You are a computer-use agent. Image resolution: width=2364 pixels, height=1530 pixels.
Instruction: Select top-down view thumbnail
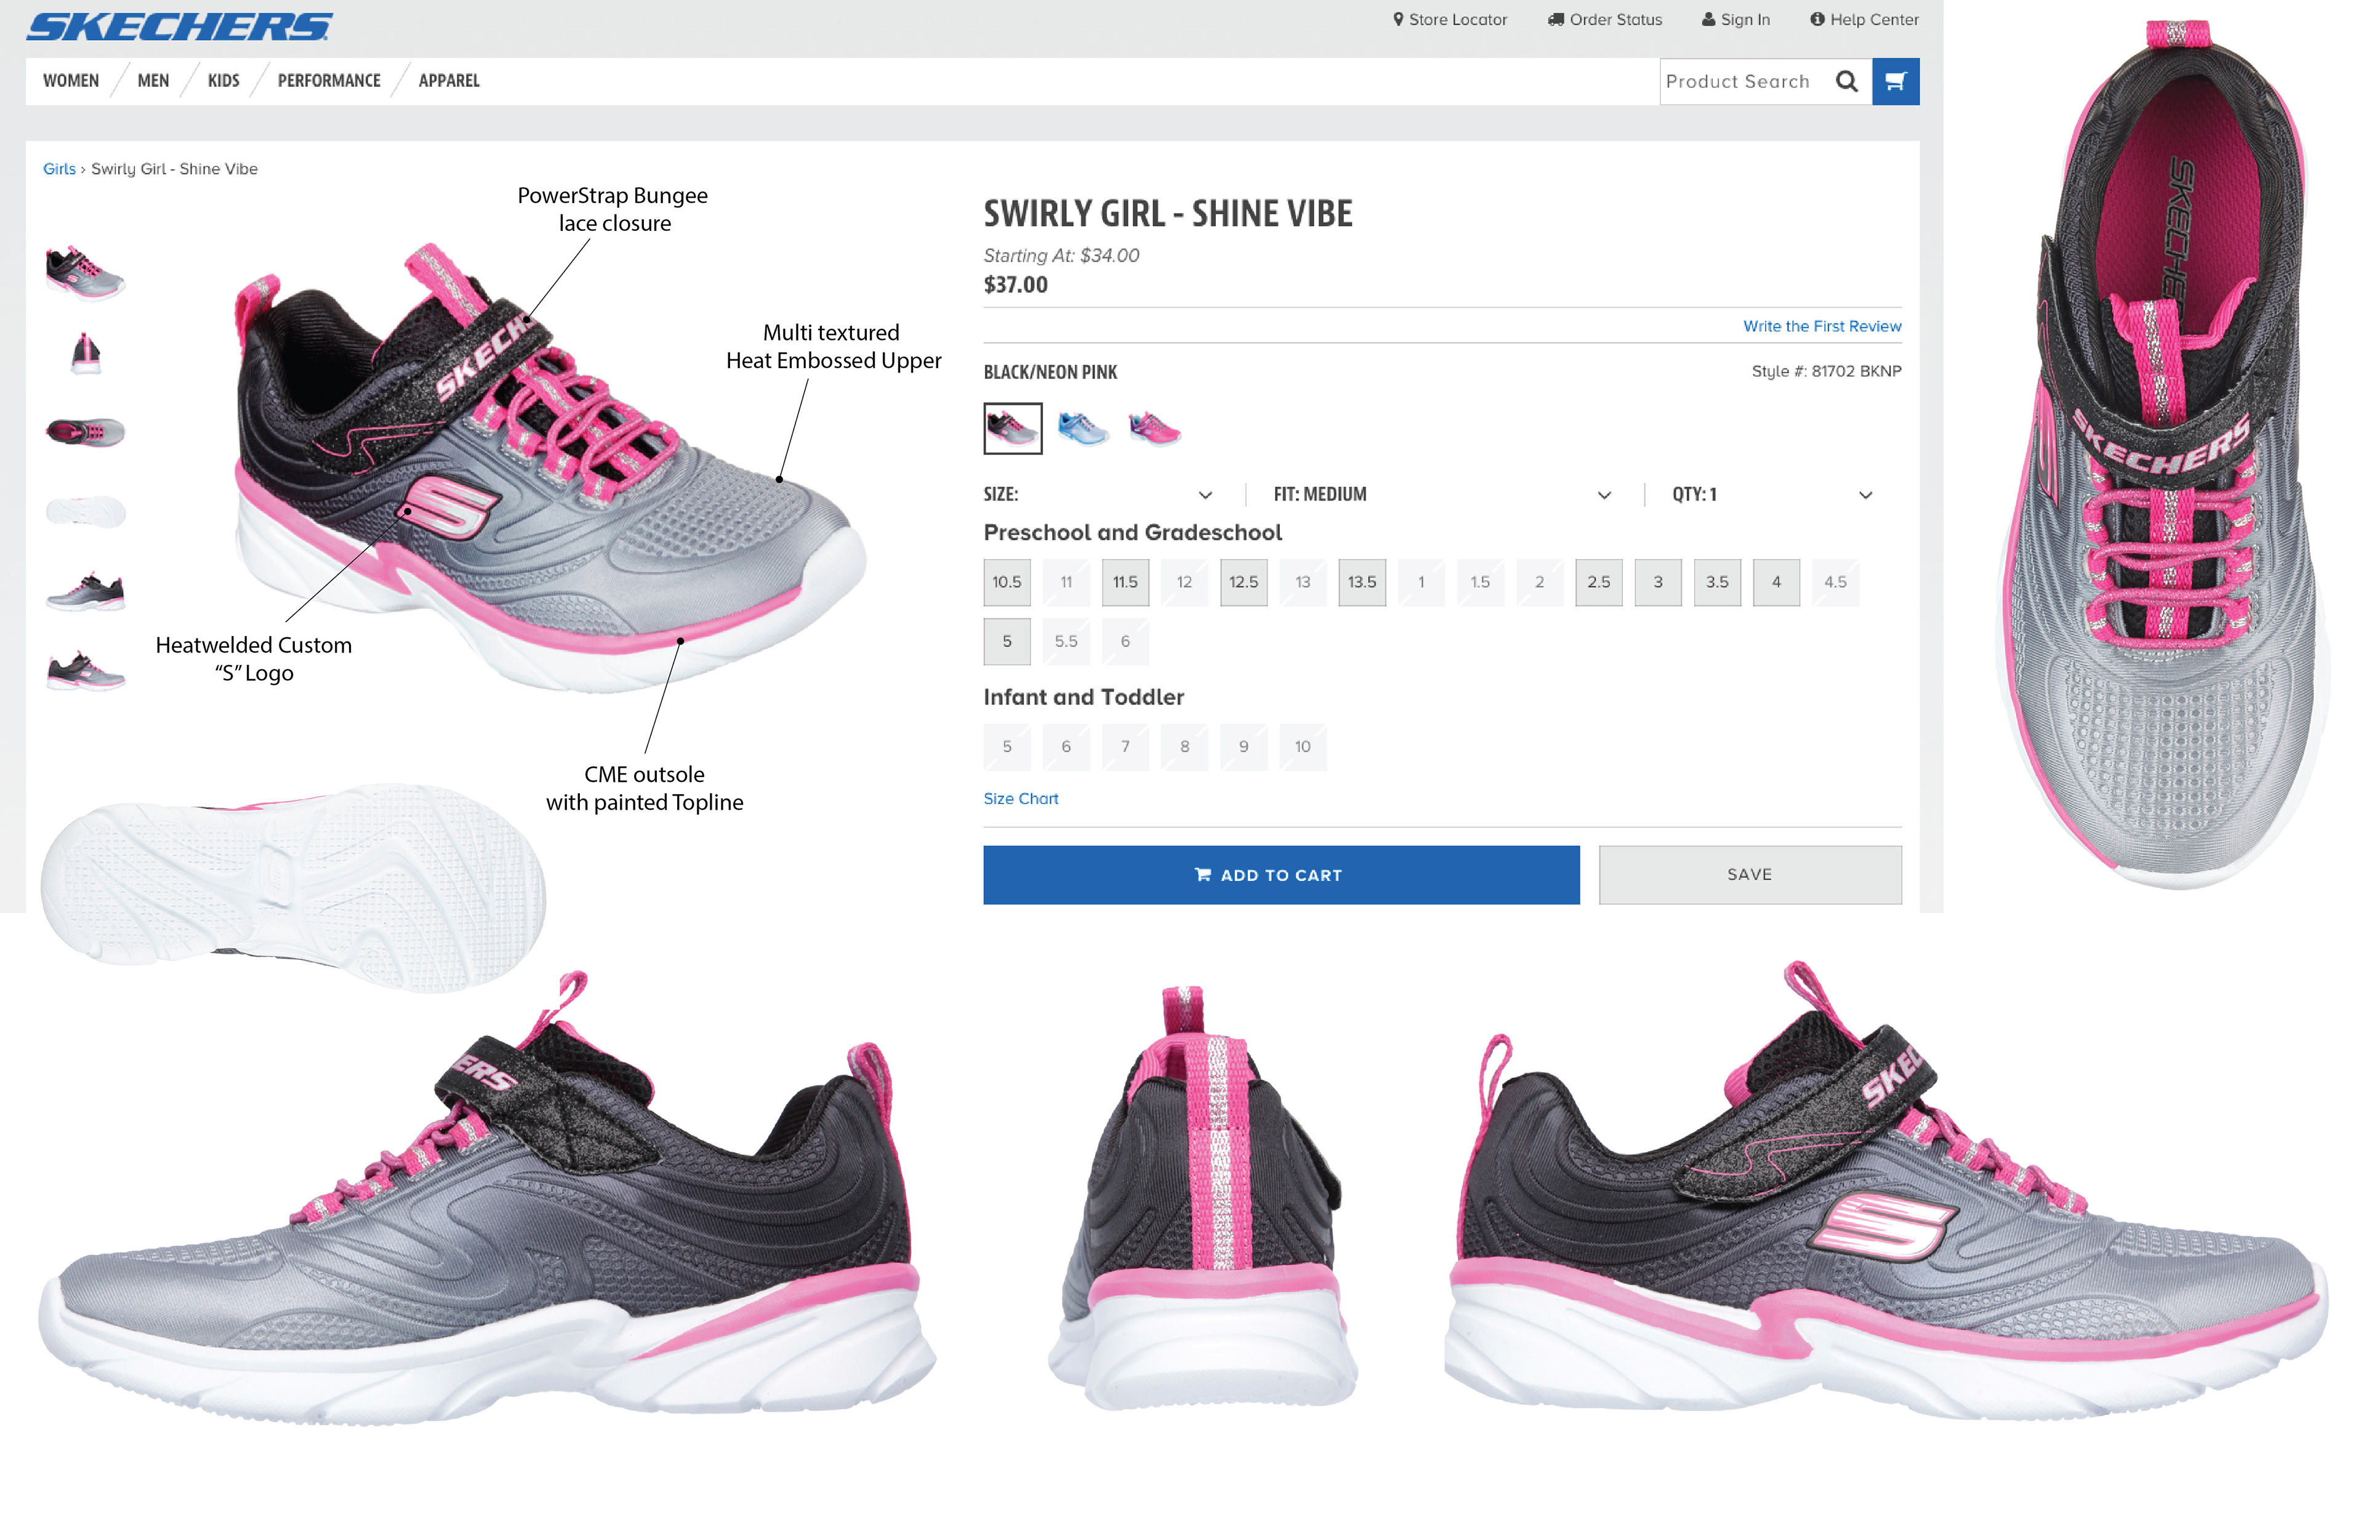tap(86, 432)
